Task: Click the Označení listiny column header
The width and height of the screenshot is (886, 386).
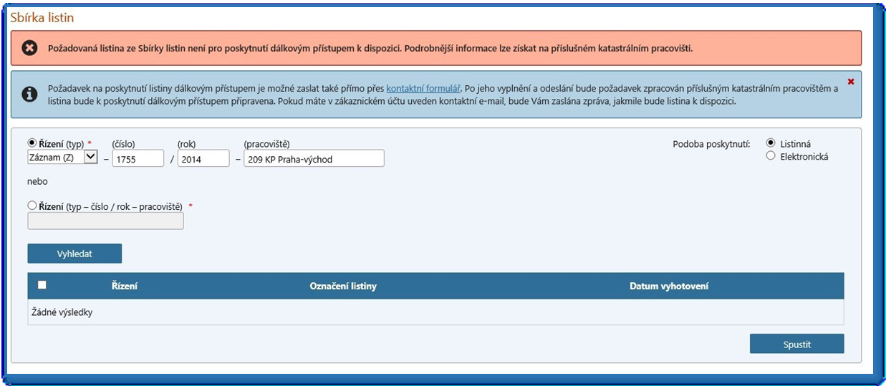Action: point(343,286)
